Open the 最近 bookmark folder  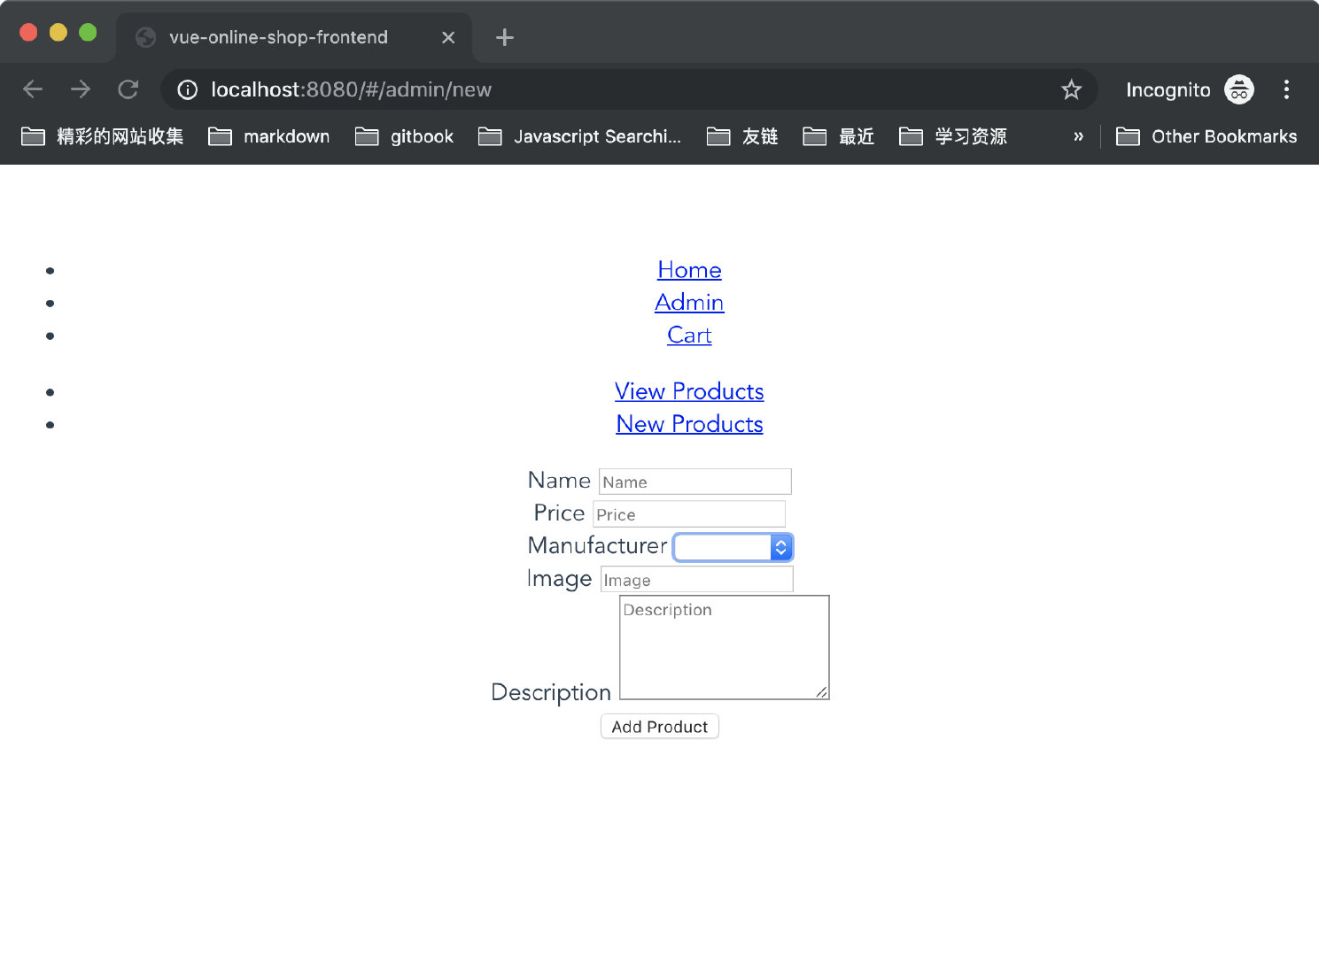pos(839,136)
